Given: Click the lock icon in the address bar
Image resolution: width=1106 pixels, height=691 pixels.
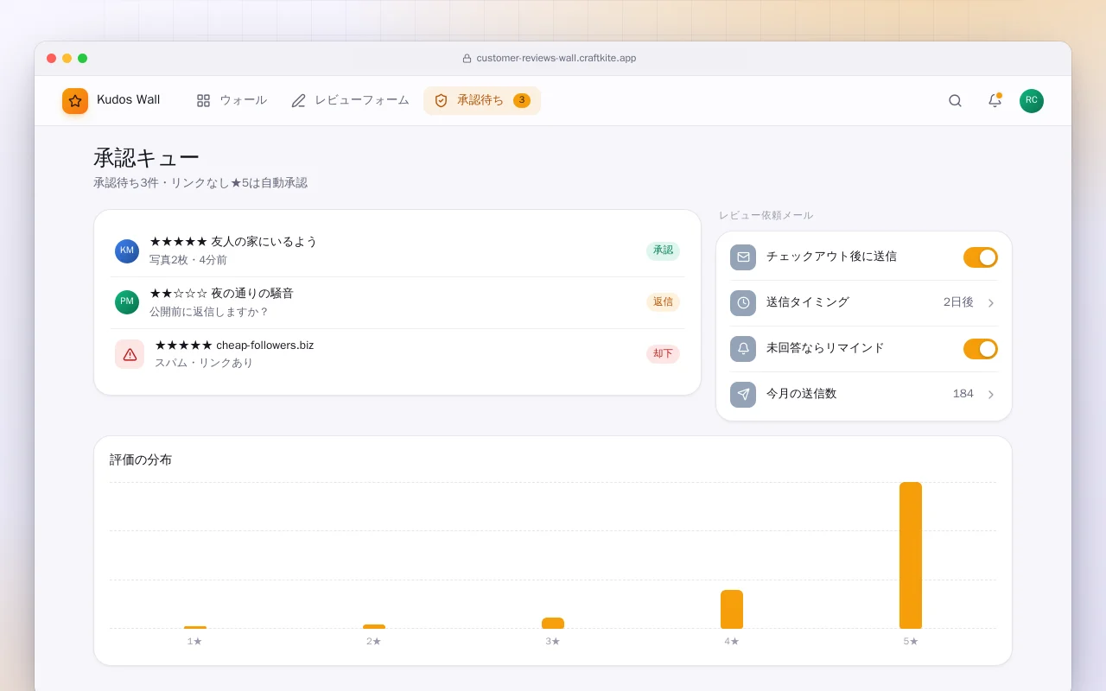Looking at the screenshot, I should point(467,59).
